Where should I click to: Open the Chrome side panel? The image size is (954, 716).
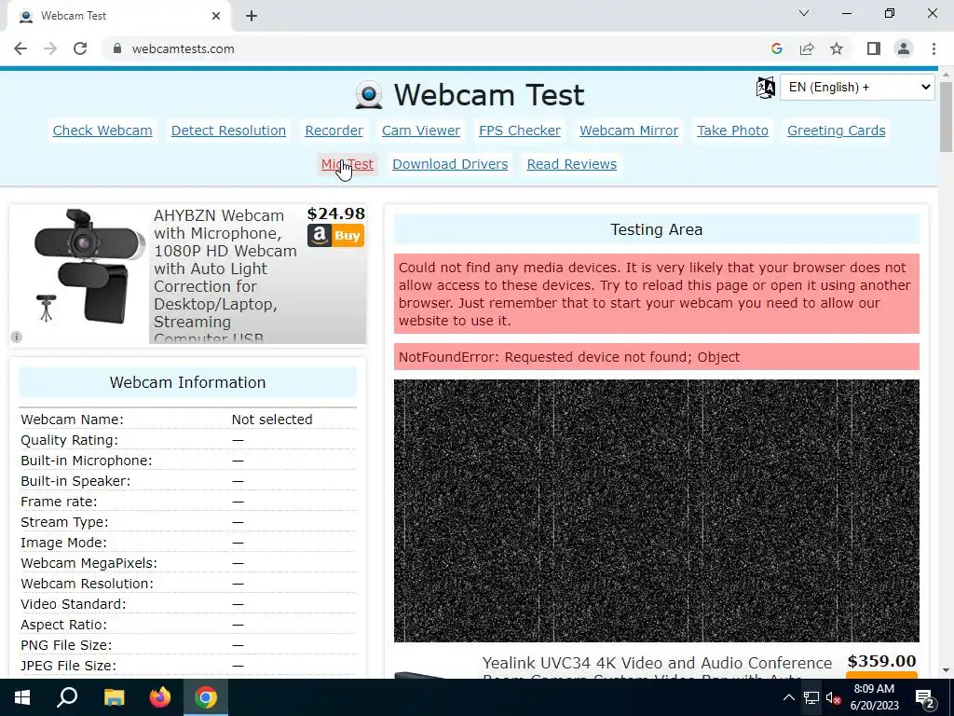coord(874,48)
